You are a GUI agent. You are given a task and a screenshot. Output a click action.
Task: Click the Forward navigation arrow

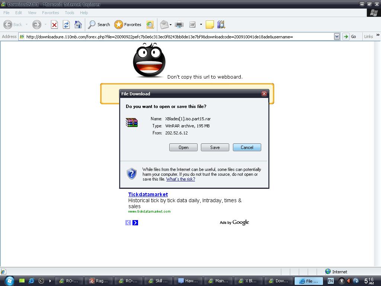pyautogui.click(x=37, y=25)
